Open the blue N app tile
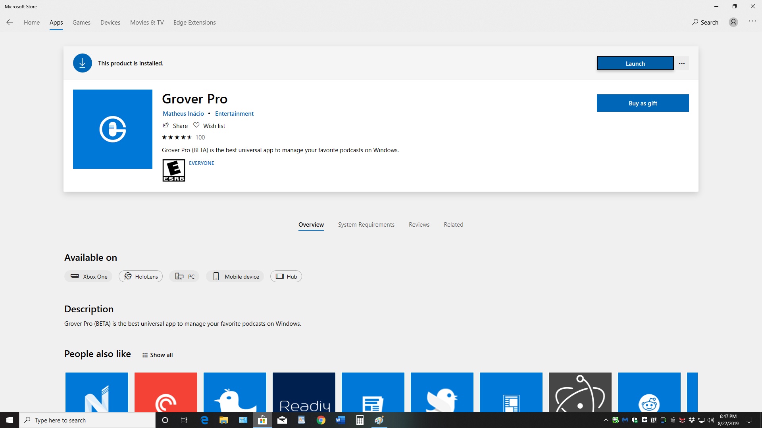Viewport: 762px width, 428px height. point(97,392)
